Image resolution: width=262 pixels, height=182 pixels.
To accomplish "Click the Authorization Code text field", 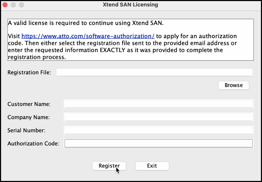I will pyautogui.click(x=158, y=143).
